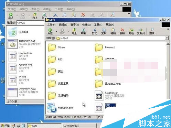The width and height of the screenshot is (171, 128).
Task: Select the Password folder icon
Action: pos(99,47)
